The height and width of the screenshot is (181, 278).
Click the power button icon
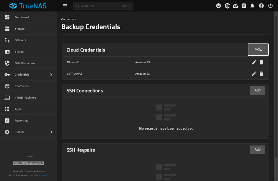[x=270, y=6]
